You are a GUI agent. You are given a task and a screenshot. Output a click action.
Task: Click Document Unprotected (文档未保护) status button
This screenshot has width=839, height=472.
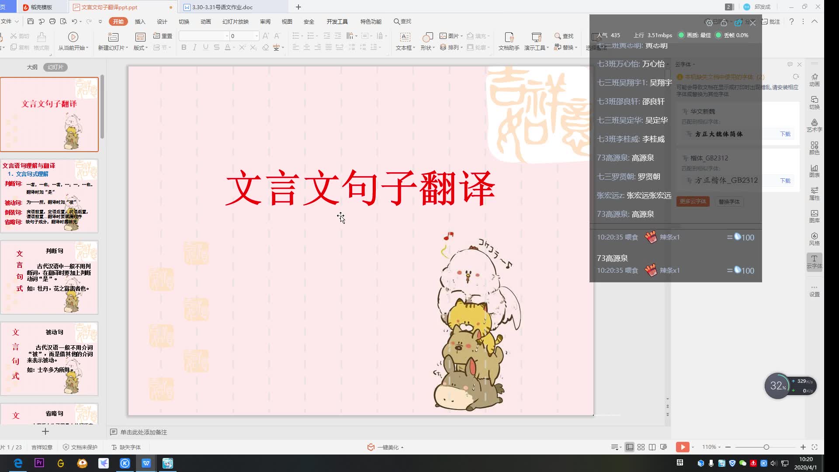(80, 447)
